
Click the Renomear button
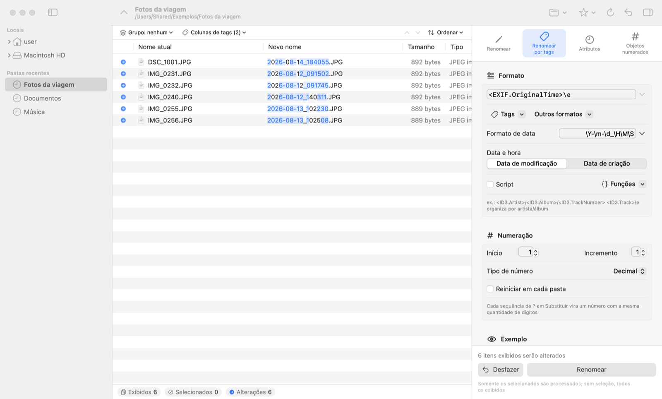(x=591, y=370)
